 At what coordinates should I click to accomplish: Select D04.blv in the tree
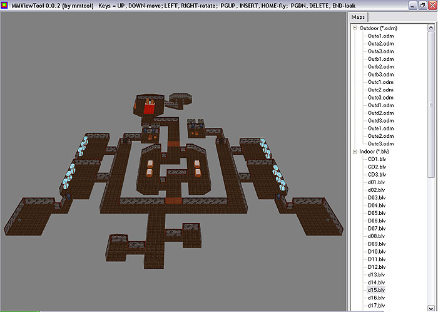click(x=377, y=205)
